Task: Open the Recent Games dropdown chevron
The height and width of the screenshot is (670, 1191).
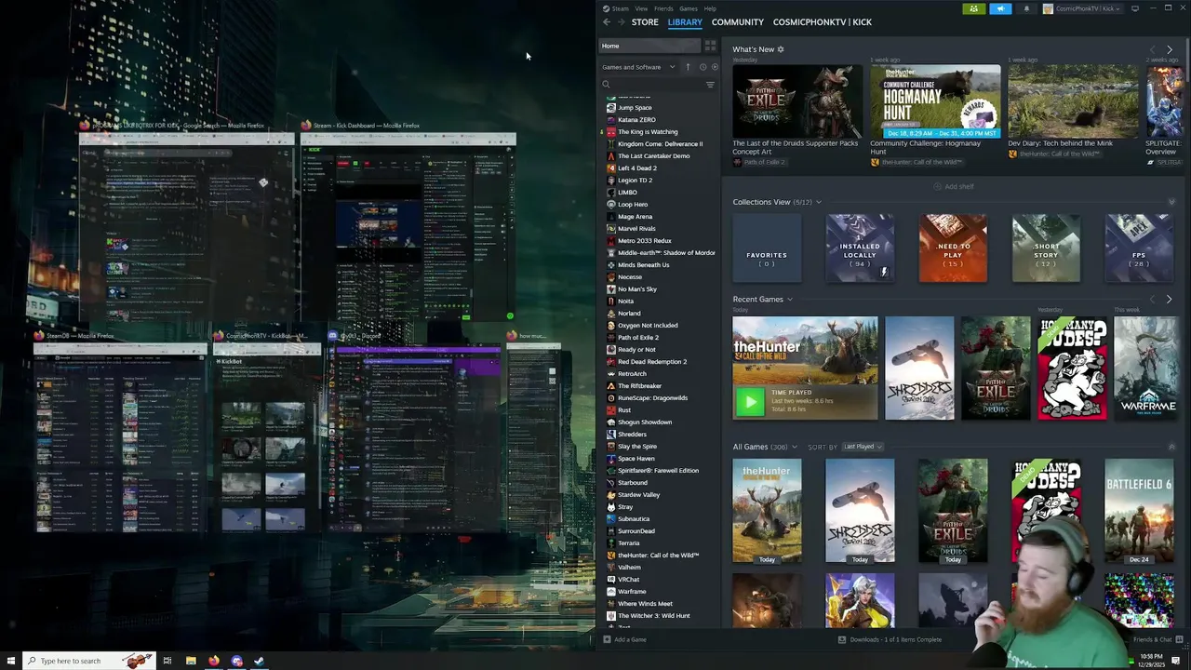Action: pyautogui.click(x=790, y=300)
